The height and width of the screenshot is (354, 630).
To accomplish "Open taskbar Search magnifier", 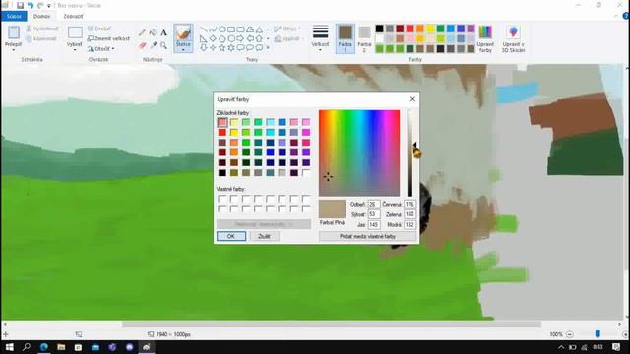I will coord(27,347).
